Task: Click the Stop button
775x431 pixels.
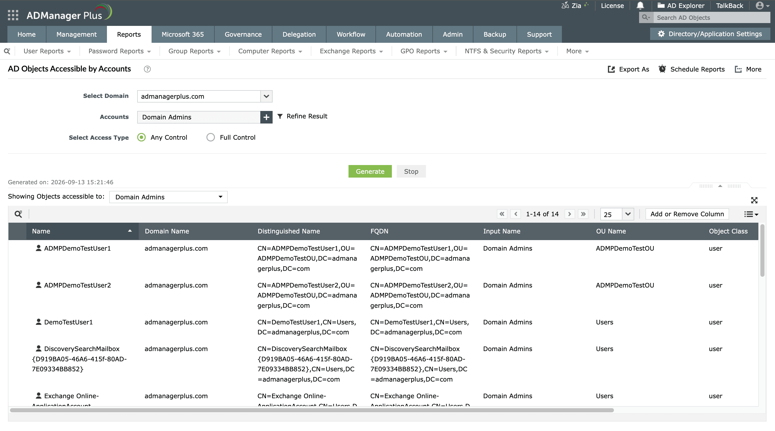Action: tap(411, 171)
